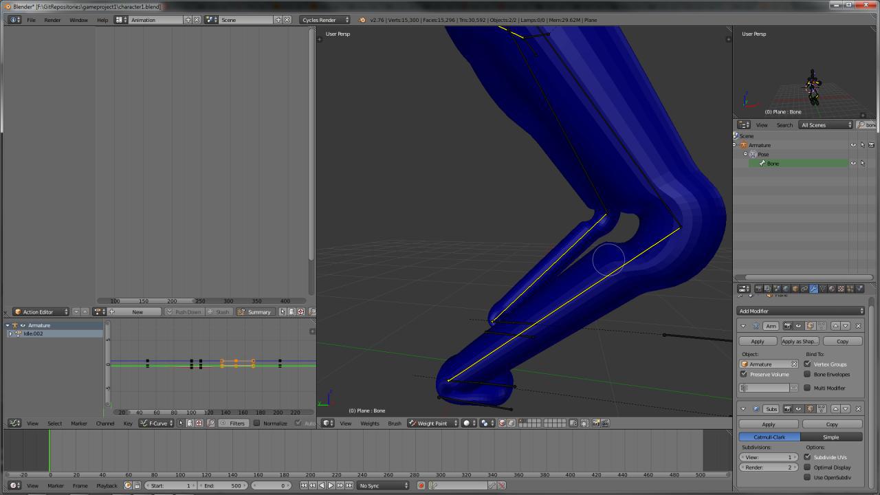Click play animation button in timeline
Screen dimensions: 880x495
(x=330, y=485)
